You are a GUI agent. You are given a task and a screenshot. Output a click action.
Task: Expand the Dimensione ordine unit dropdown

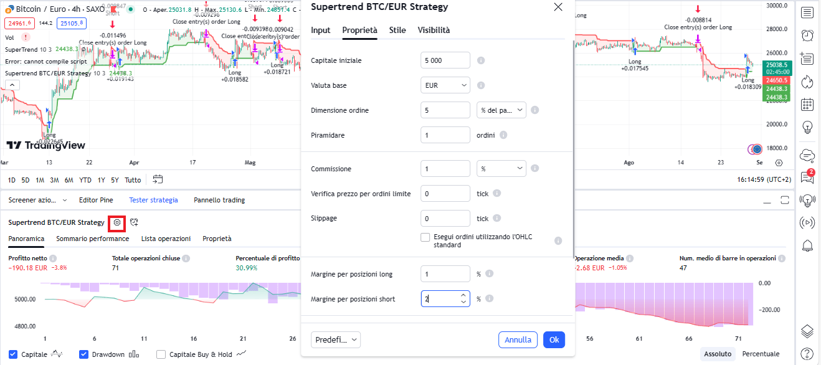(x=501, y=110)
